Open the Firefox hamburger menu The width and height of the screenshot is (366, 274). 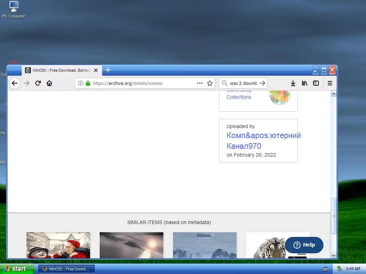pos(330,83)
